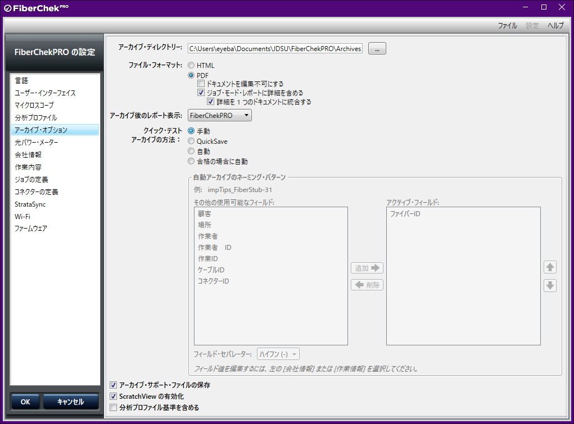Select Wi-Fi in settings list
Screen dimensions: 574x424
(x=55, y=217)
